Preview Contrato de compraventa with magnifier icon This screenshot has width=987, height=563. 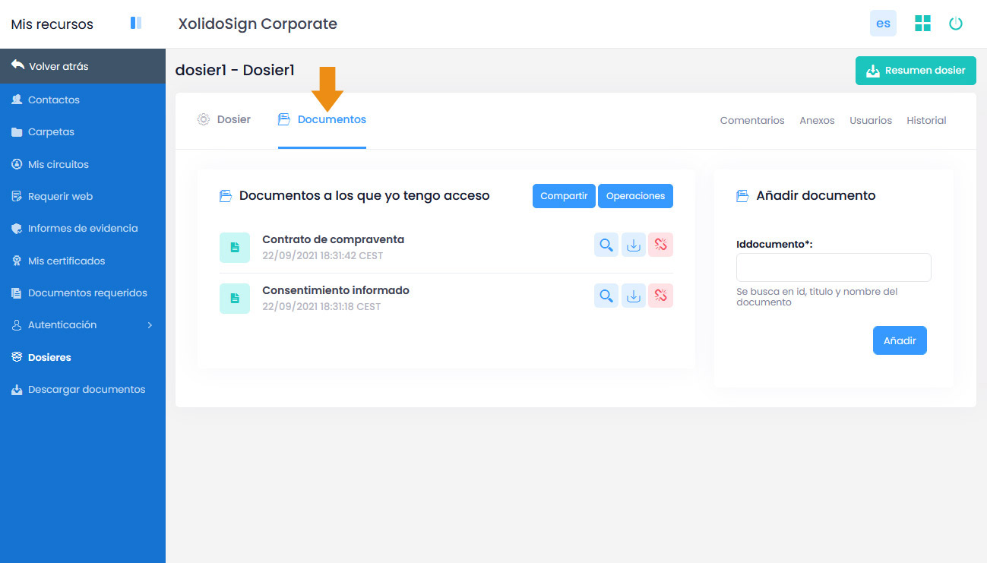point(606,245)
